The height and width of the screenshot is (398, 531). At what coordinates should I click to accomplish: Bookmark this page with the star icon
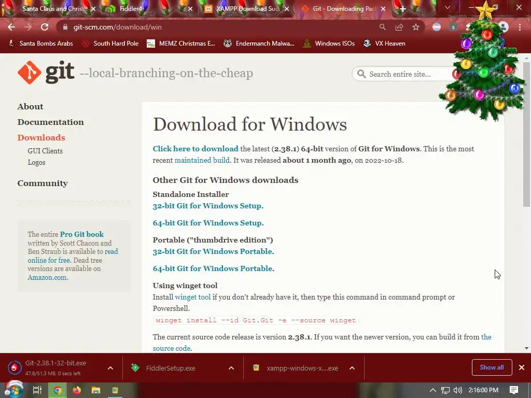[416, 27]
